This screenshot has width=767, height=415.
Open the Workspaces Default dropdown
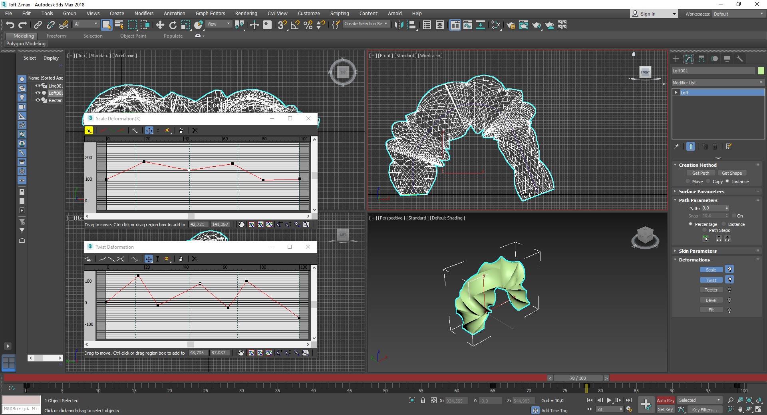[738, 14]
